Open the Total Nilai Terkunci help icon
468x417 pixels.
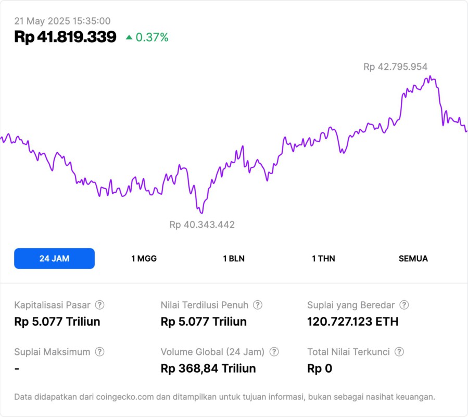tap(399, 352)
